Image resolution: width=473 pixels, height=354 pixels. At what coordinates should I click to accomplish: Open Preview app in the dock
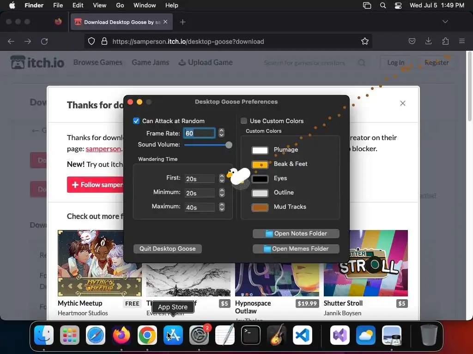392,335
